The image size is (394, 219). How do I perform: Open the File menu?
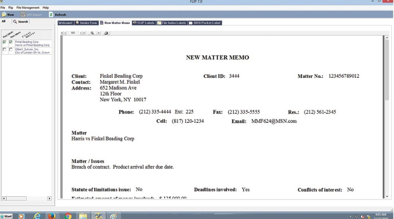click(3, 7)
